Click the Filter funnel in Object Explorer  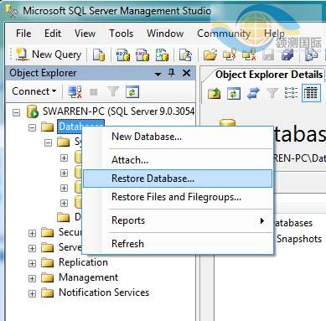coord(113,91)
